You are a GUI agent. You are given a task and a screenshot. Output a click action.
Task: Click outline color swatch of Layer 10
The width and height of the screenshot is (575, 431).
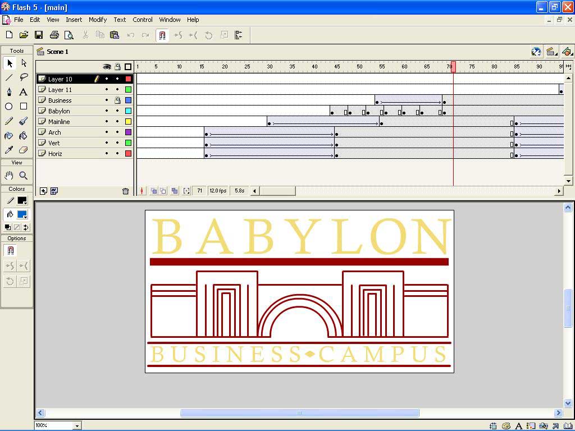tap(129, 79)
